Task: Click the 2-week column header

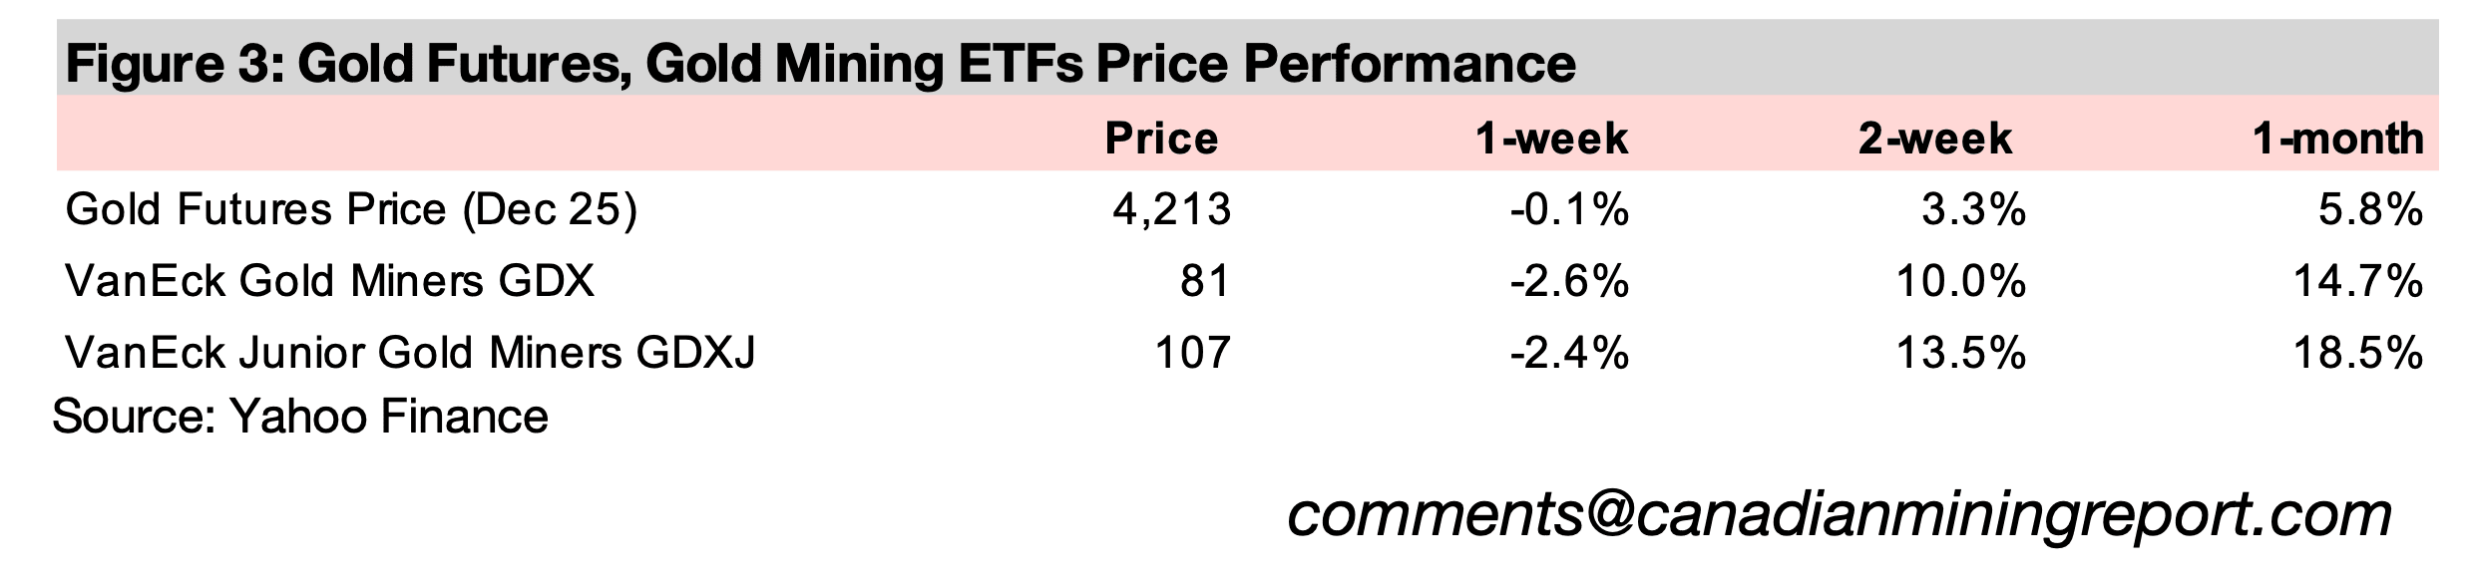Action: pos(1934,139)
